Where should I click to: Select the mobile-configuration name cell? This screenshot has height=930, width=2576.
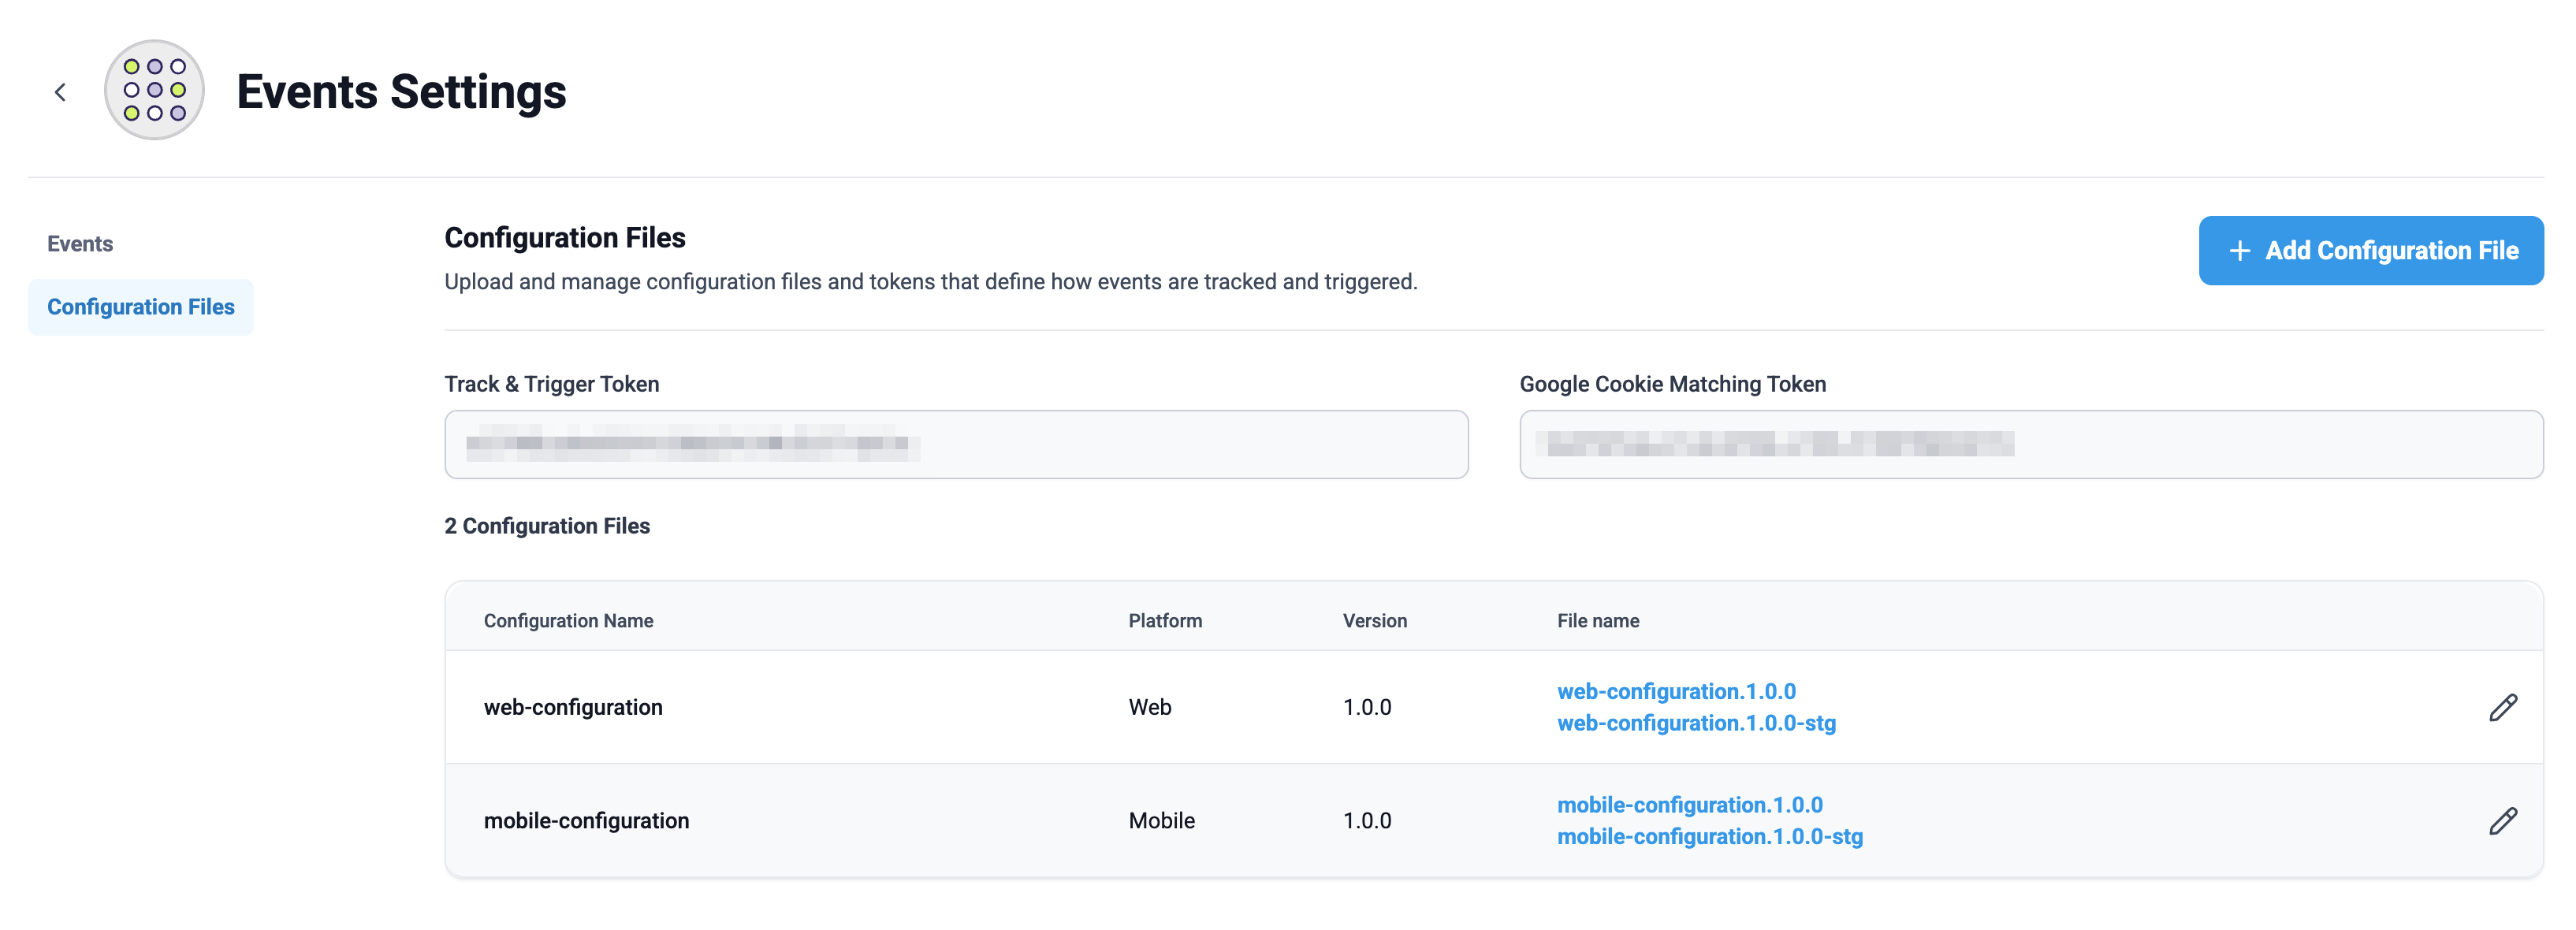(x=586, y=820)
